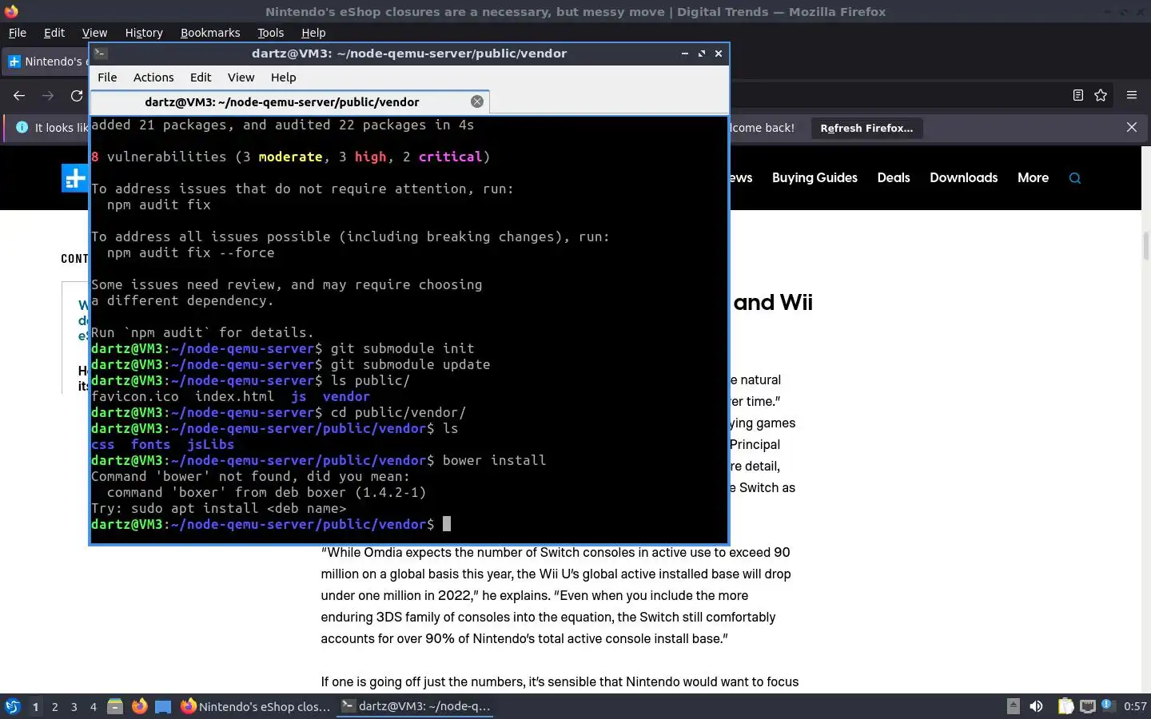The width and height of the screenshot is (1151, 719).
Task: Click 'favicon.ico' in the ls output
Action: pos(135,396)
